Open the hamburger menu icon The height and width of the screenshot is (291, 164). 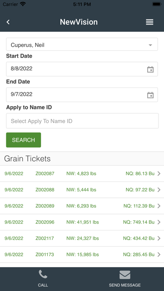pos(149,22)
